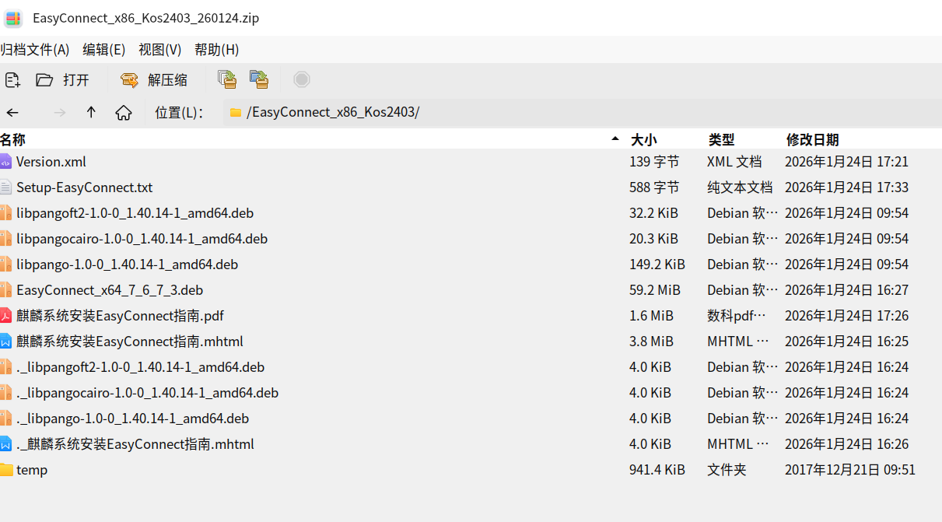Image resolution: width=942 pixels, height=522 pixels.
Task: Open the 归档文件(A) menu
Action: 35,50
